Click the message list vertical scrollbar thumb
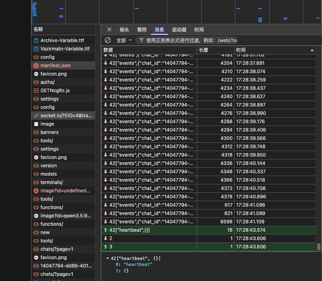Image resolution: width=322 pixels, height=281 pixels. (318, 246)
